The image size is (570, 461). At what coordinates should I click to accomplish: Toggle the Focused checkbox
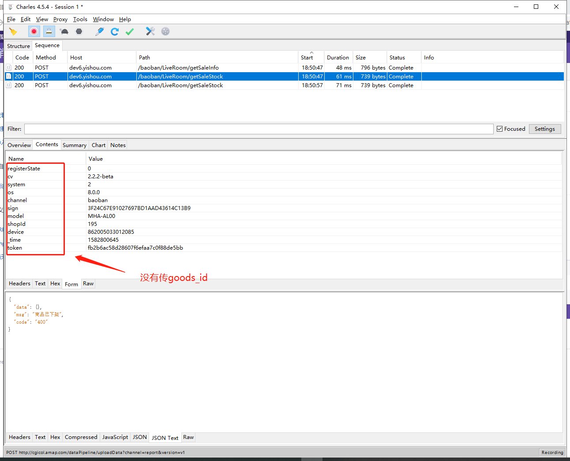(x=500, y=129)
